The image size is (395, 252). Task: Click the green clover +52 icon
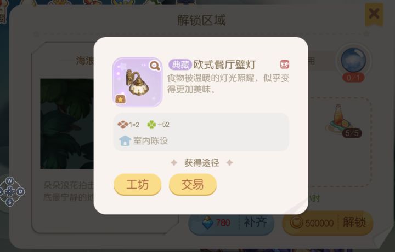coord(151,125)
